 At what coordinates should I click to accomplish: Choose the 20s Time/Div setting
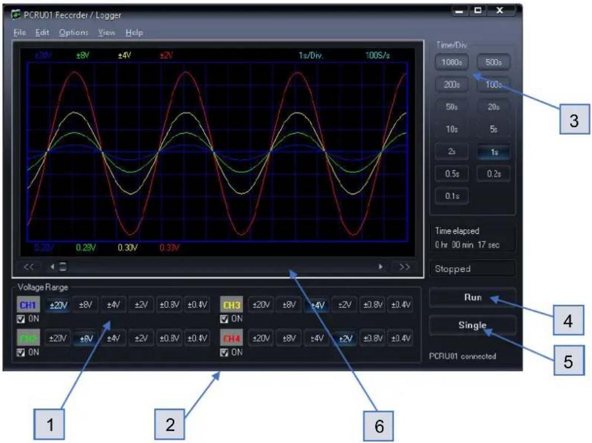click(493, 107)
